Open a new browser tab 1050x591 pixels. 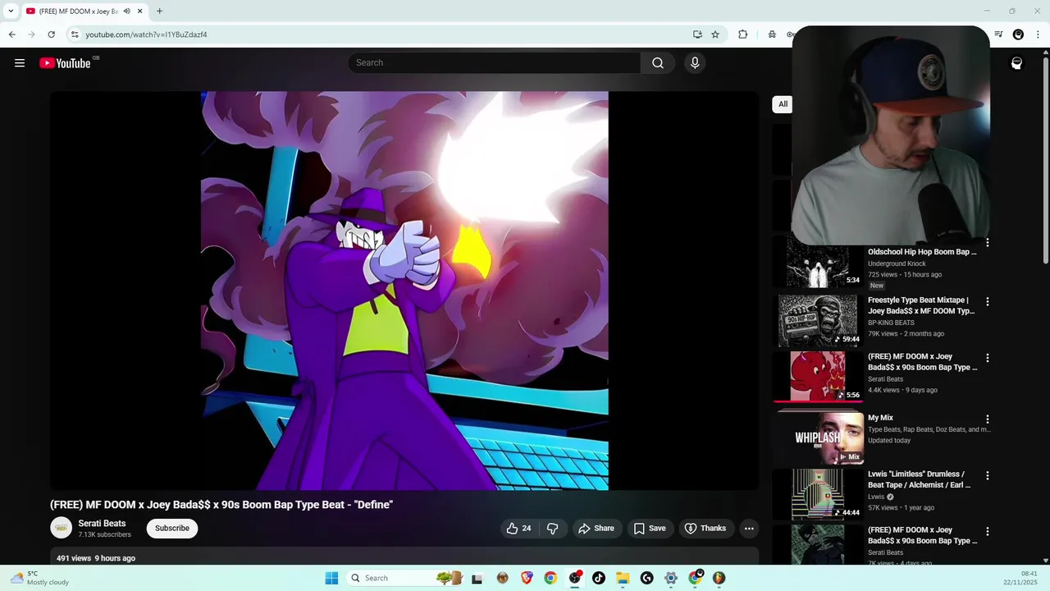[159, 11]
